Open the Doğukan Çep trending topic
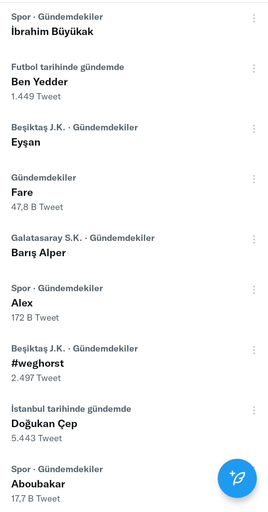 (x=44, y=424)
